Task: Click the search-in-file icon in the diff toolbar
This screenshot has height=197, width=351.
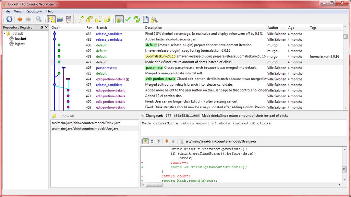Action: tap(182, 141)
